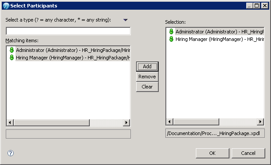Click left scroll arrow of Selection list
Viewport: 271px width, 165px height.
[x=170, y=121]
